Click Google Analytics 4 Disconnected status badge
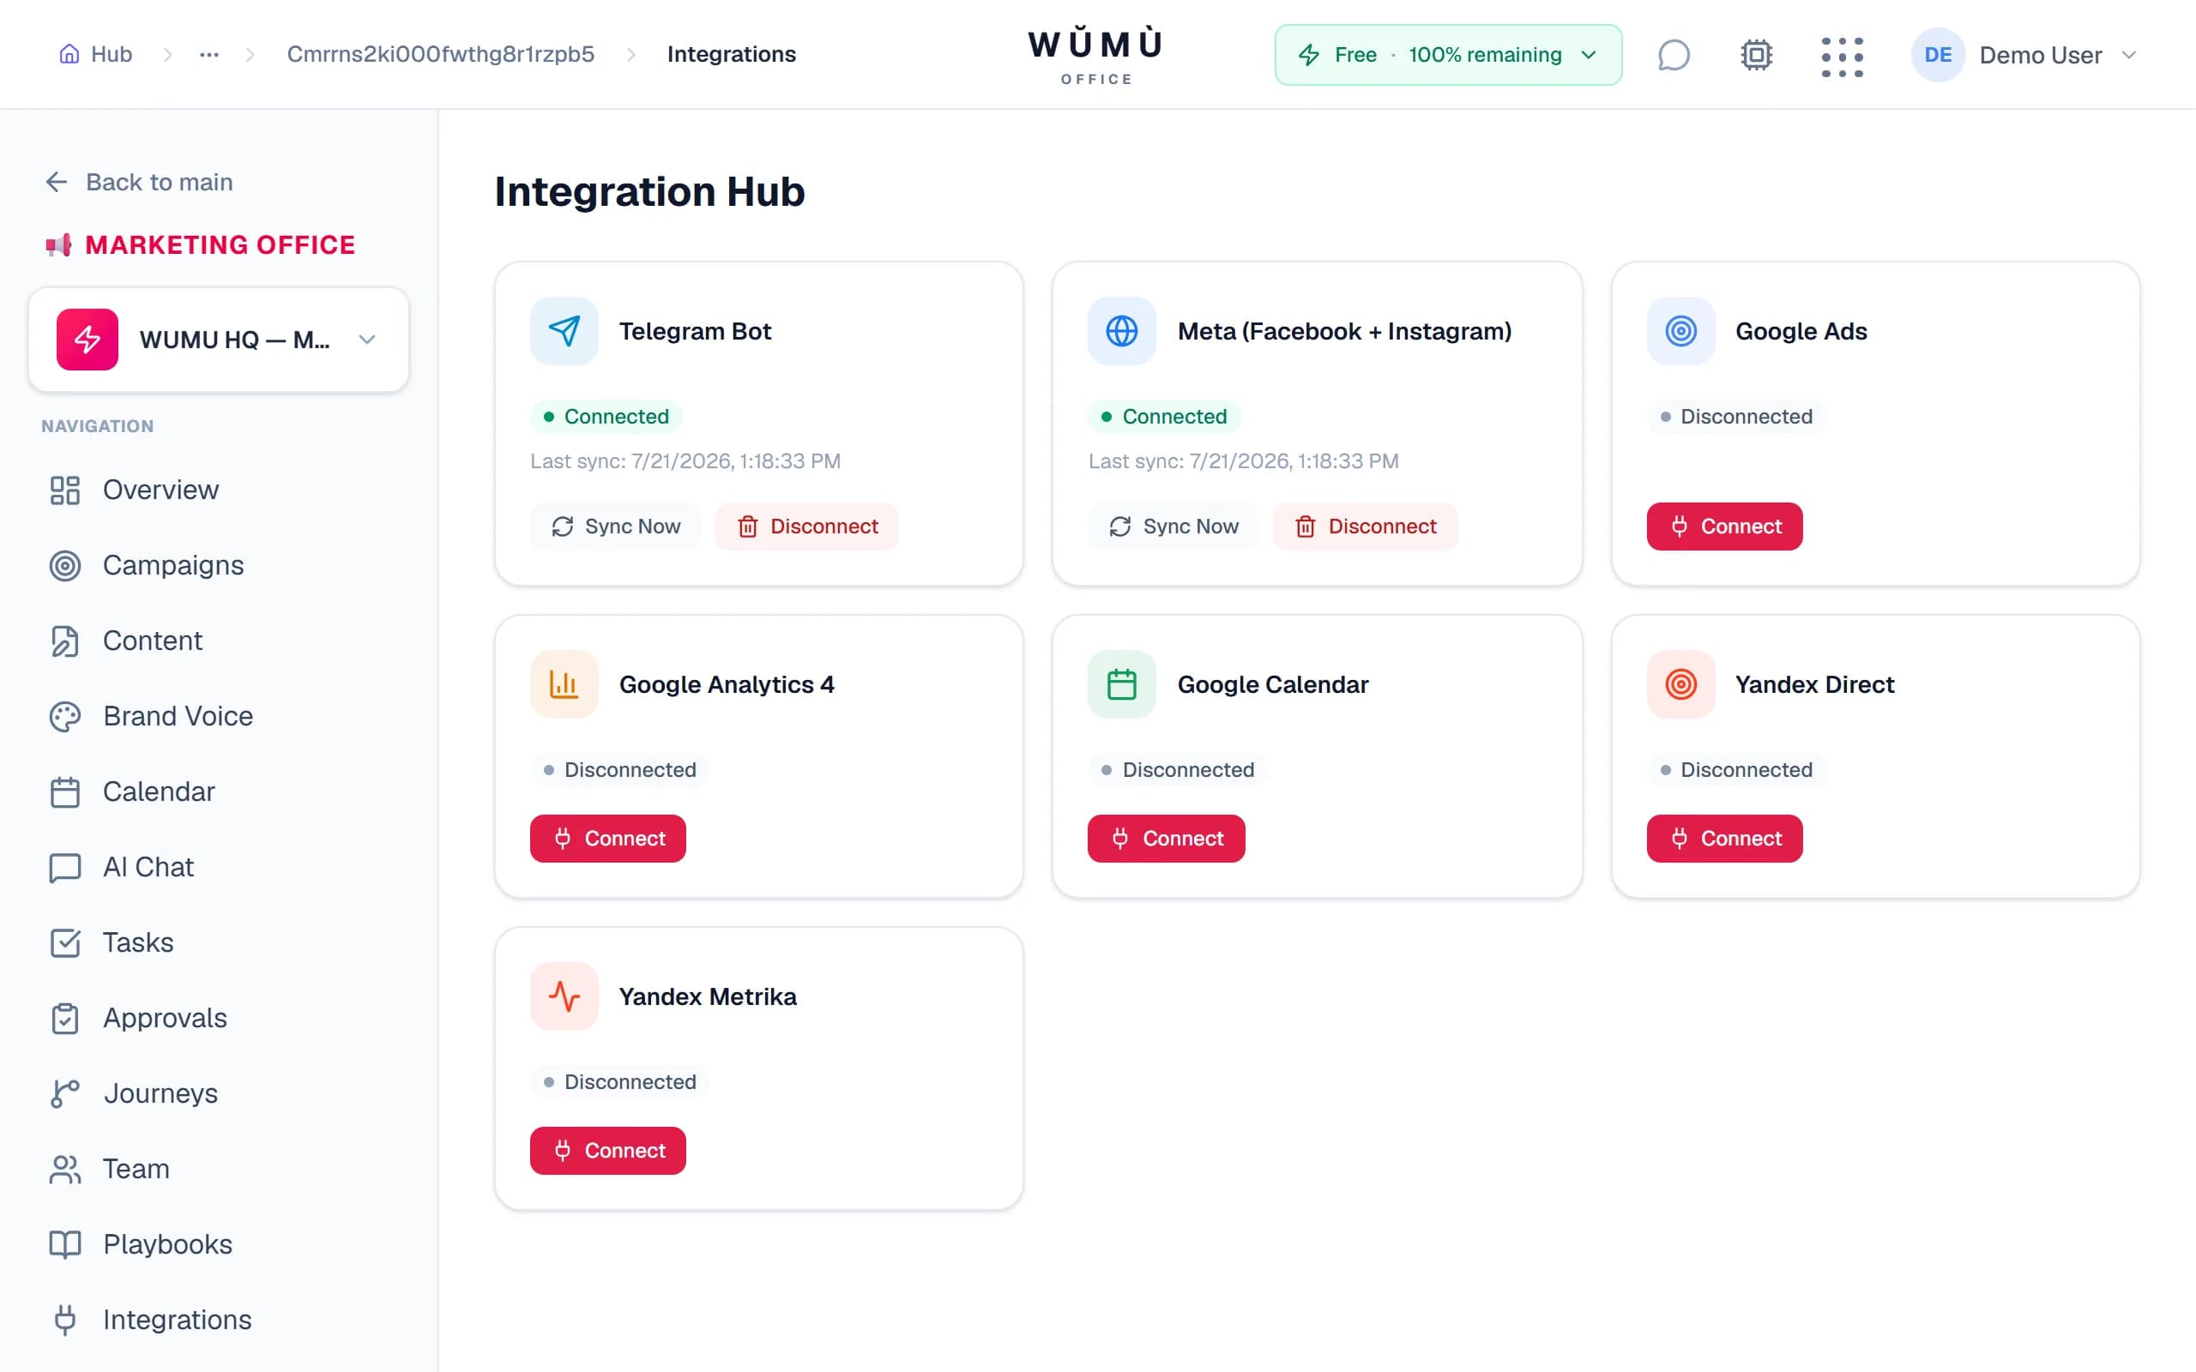The width and height of the screenshot is (2196, 1372). (x=620, y=769)
